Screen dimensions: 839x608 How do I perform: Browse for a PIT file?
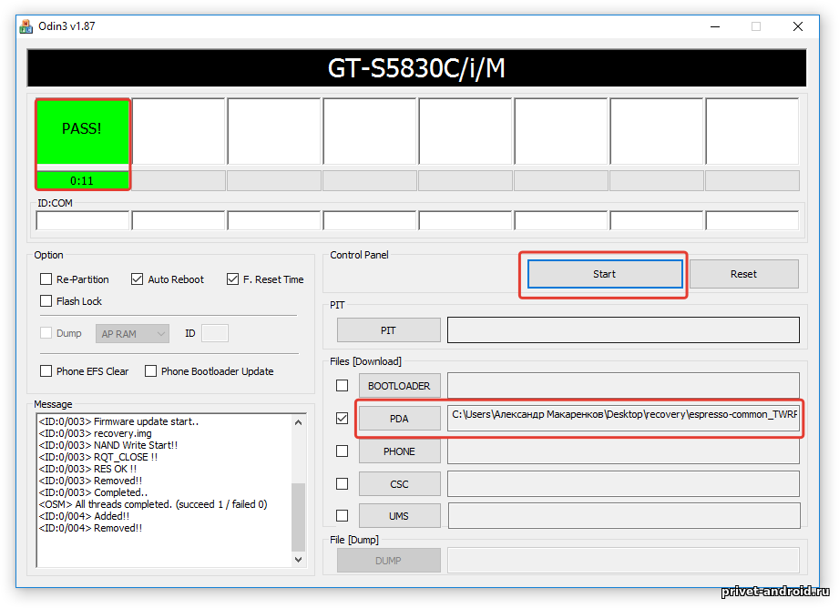tap(388, 330)
